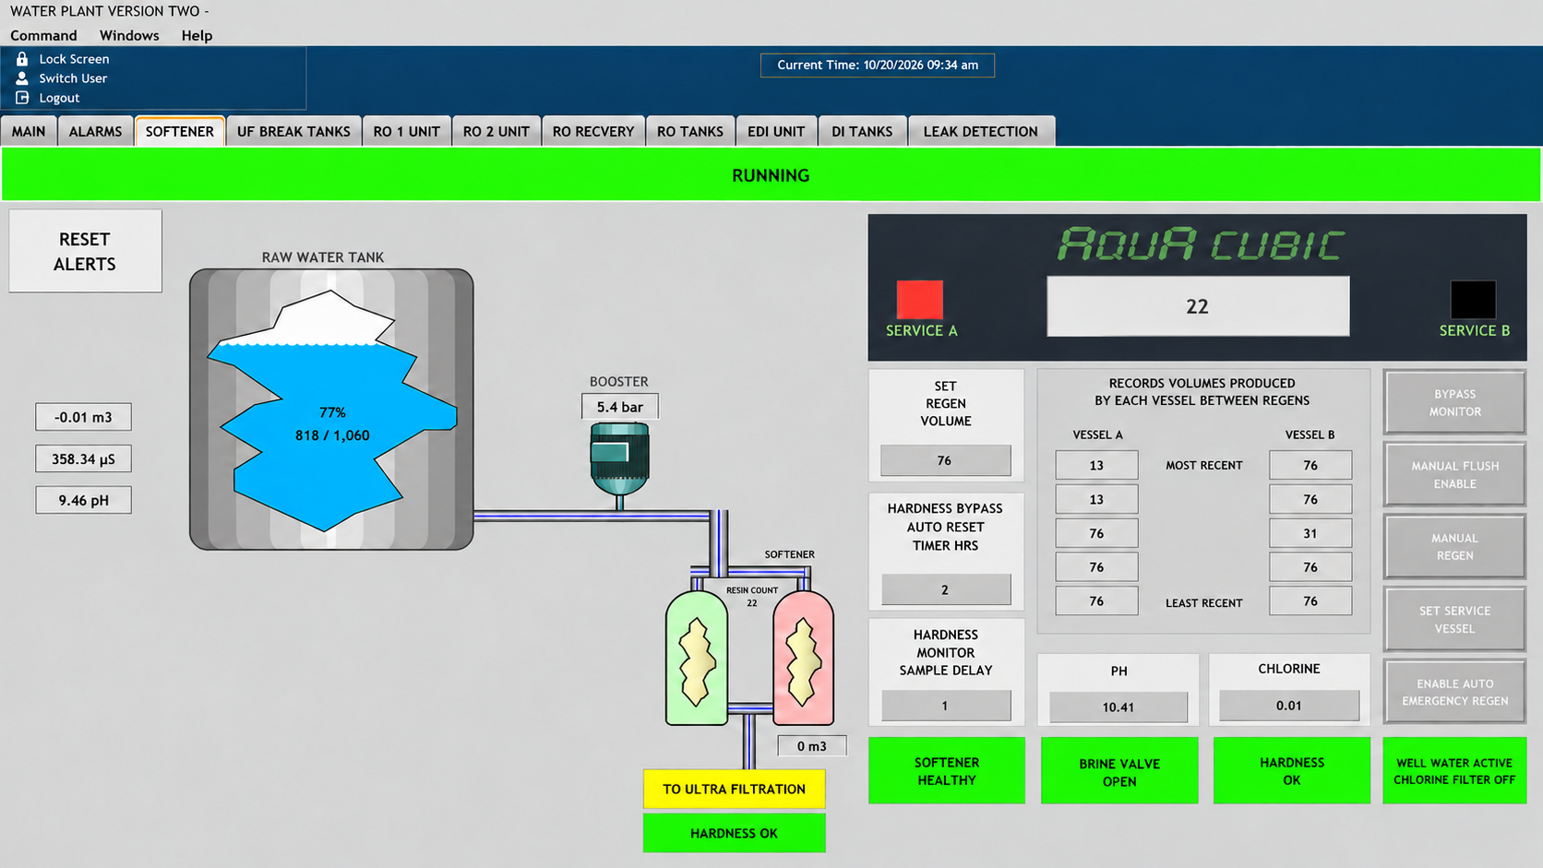Toggle the BYPASS MONITOR button
The height and width of the screenshot is (868, 1543).
click(x=1454, y=402)
